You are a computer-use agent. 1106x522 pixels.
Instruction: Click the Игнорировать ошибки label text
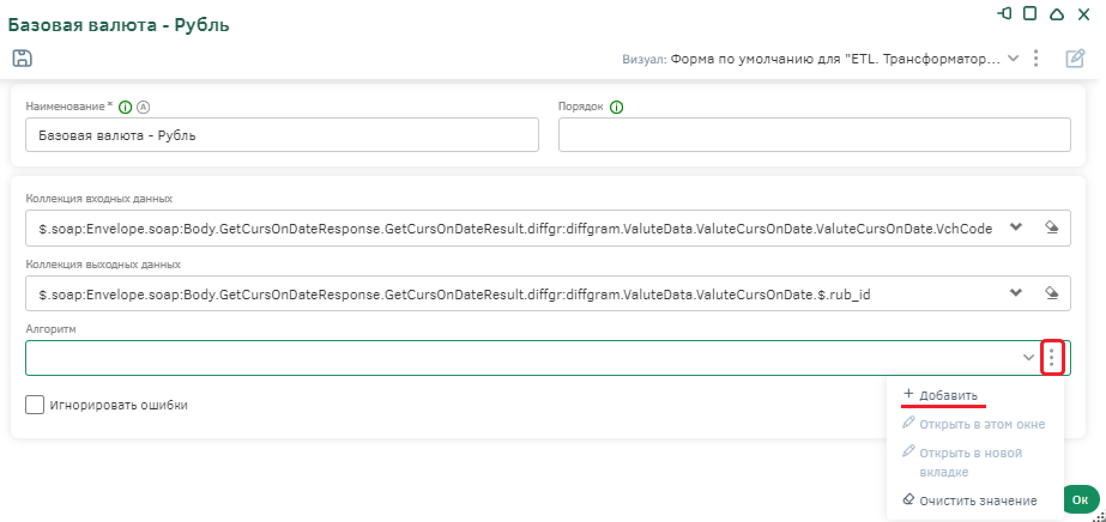click(x=119, y=405)
